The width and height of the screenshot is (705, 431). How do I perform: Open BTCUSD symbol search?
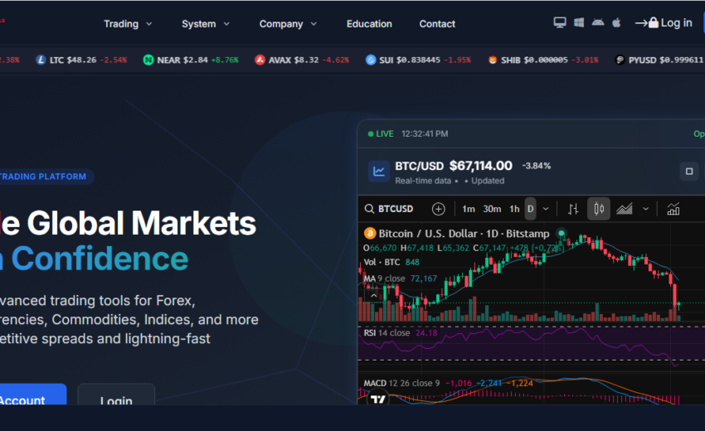(389, 209)
